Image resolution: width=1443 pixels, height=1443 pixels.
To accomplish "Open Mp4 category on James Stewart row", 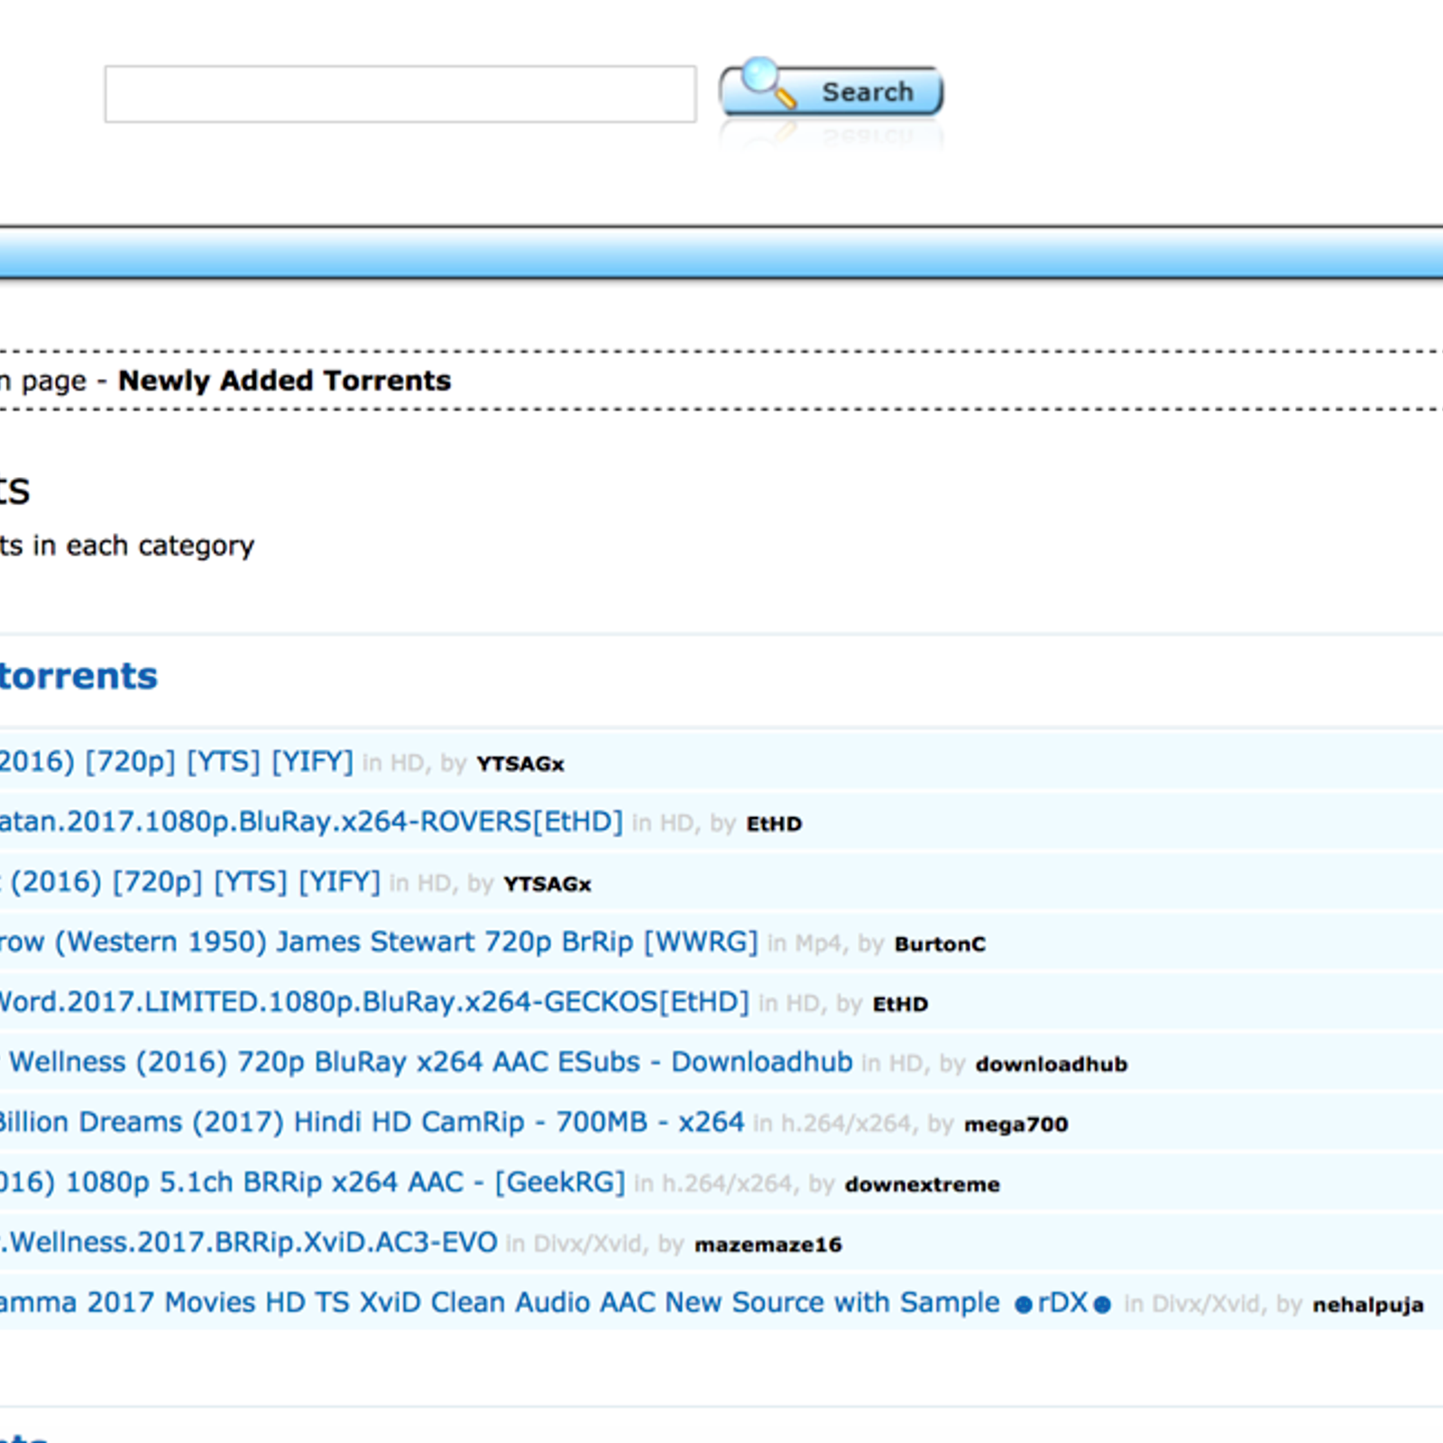I will click(817, 944).
